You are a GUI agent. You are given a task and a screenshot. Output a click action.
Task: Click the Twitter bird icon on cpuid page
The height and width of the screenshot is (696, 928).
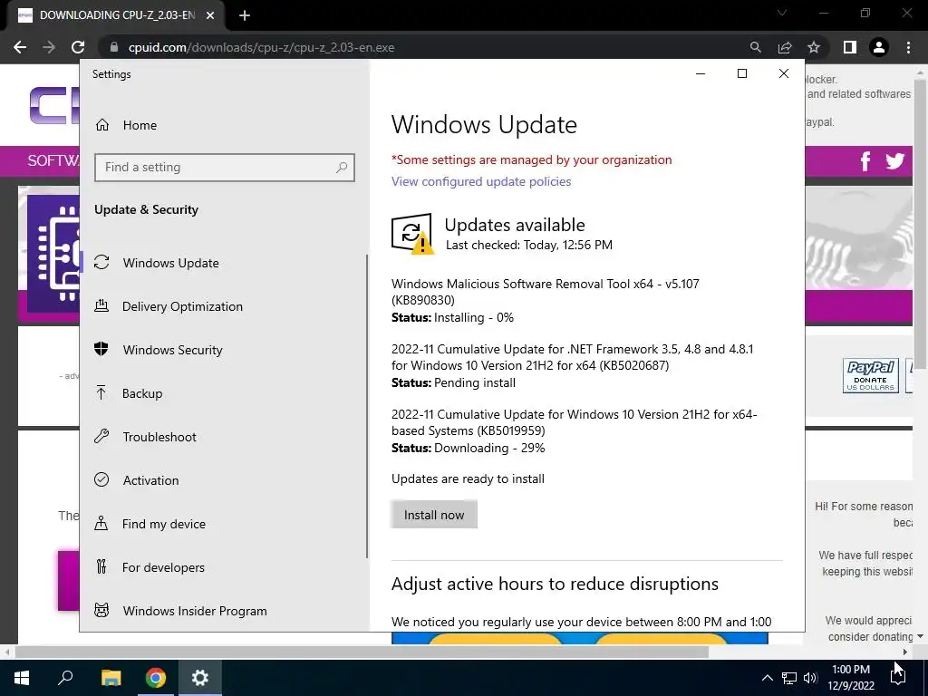pos(894,161)
